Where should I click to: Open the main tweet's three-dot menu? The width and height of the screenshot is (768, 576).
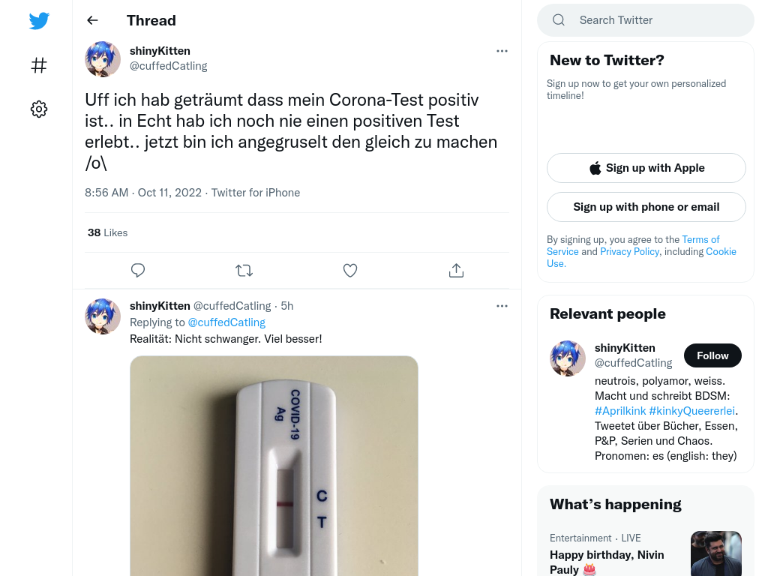pyautogui.click(x=502, y=51)
